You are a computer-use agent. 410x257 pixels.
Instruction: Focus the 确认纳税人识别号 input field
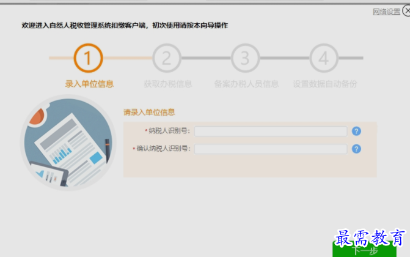point(271,149)
